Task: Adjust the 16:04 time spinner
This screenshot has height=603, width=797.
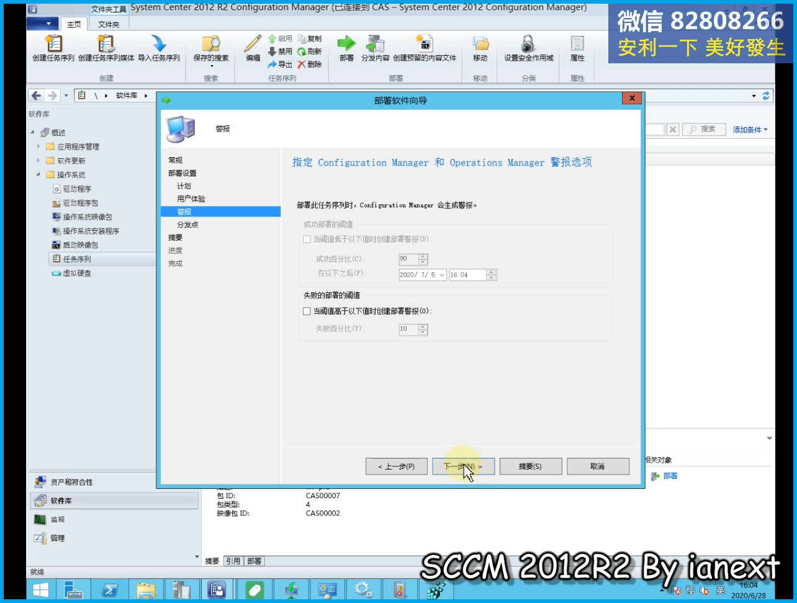Action: coord(492,275)
